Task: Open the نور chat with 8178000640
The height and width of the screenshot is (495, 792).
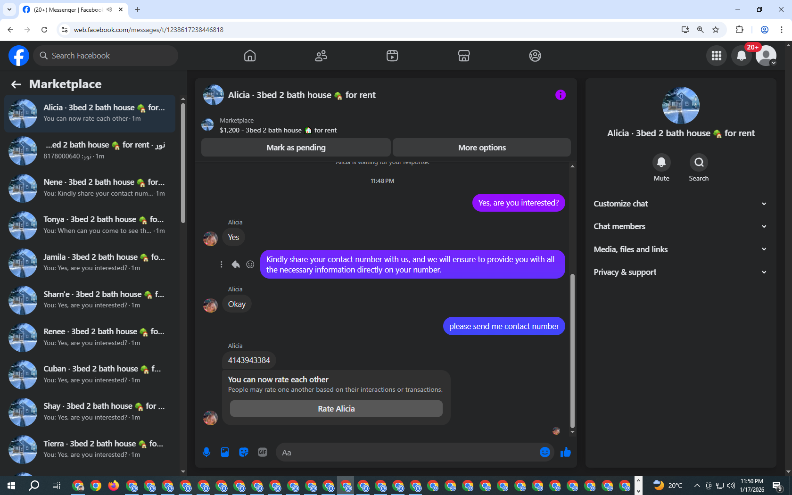Action: [90, 151]
